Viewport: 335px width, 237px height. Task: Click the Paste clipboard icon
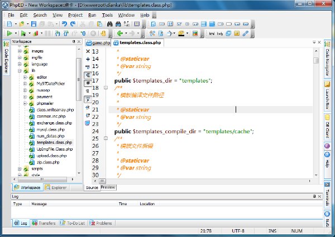(x=99, y=24)
